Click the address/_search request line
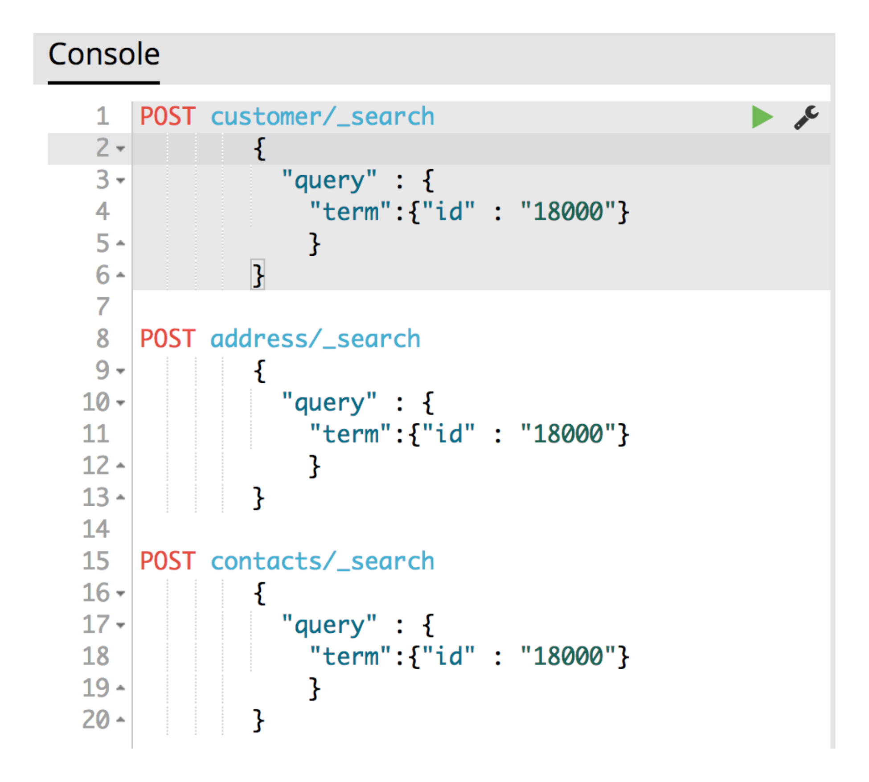Screen dimensions: 869x782 (315, 339)
